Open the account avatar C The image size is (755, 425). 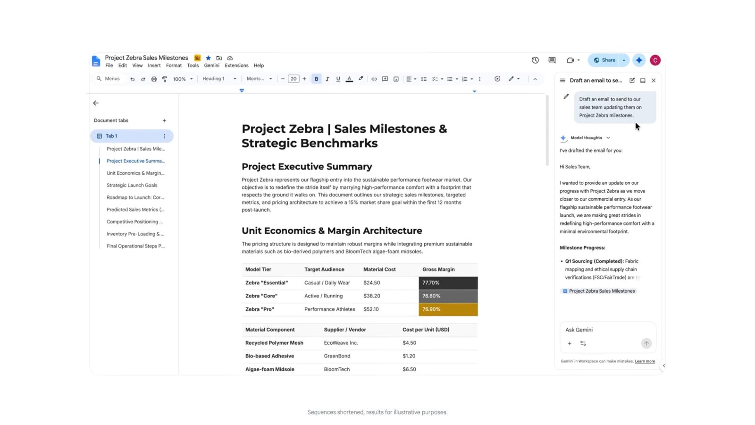(x=655, y=60)
